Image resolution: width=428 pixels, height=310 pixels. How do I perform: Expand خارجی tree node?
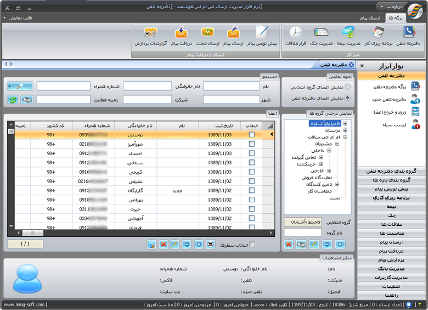point(329,171)
